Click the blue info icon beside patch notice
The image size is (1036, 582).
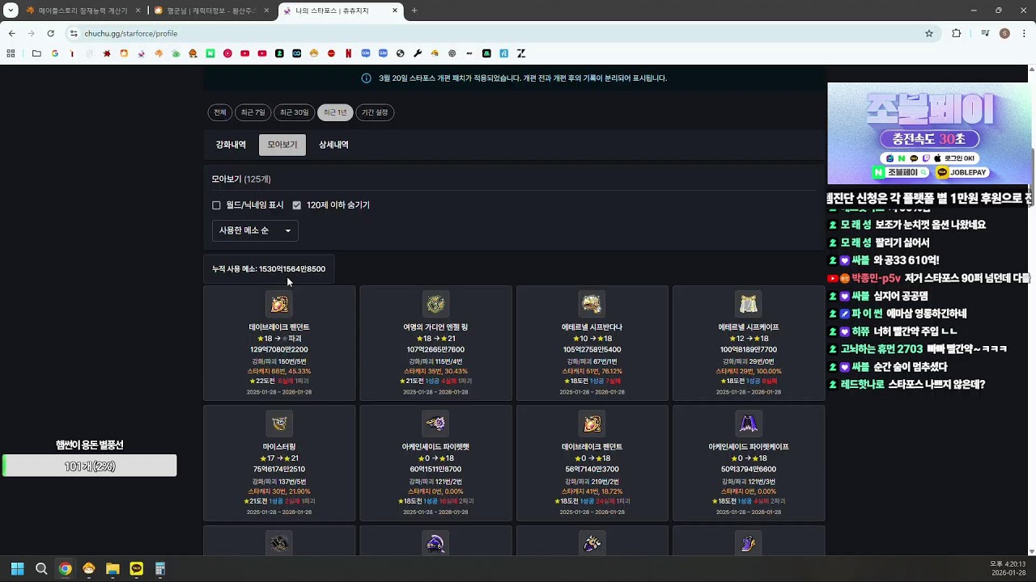(x=366, y=78)
